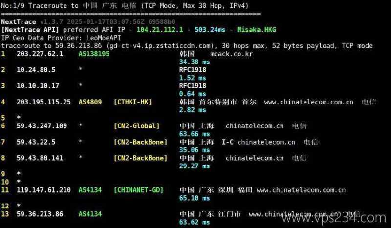
Task: Click the final hop IP 59.36.213.86
Action: tap(40, 214)
